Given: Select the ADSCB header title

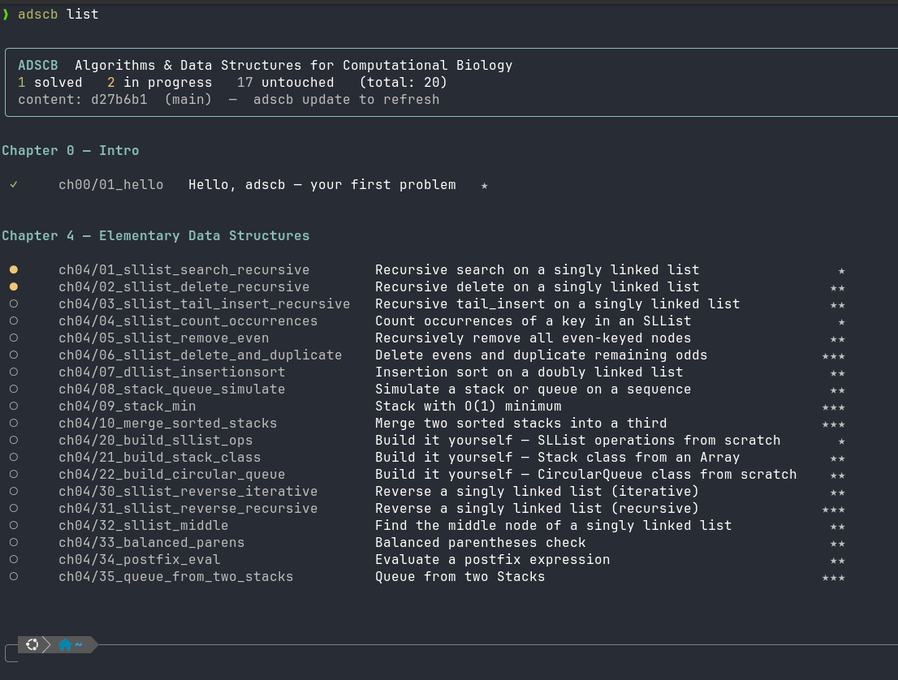Looking at the screenshot, I should (x=37, y=65).
